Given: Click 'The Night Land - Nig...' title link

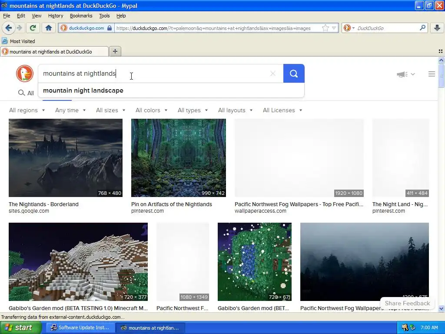Looking at the screenshot, I should (400, 204).
